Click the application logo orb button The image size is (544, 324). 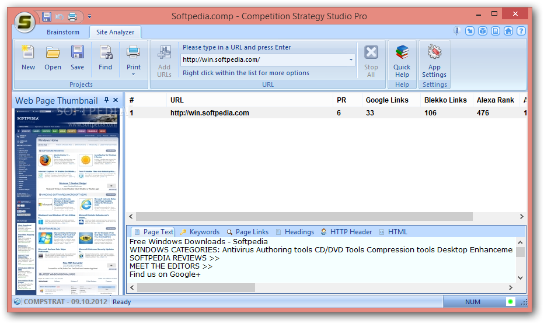click(x=25, y=22)
